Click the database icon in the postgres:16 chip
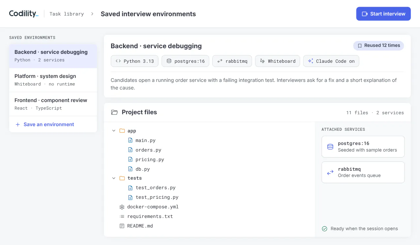Viewport: 420px width, 245px height. [169, 61]
